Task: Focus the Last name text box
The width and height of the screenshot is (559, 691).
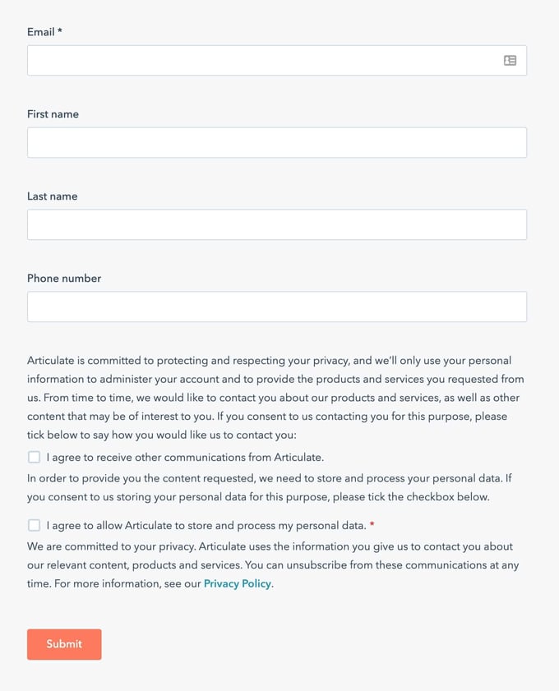Action: (247, 224)
